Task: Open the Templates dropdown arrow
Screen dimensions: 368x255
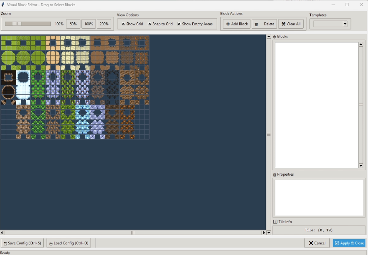Action: [345, 24]
